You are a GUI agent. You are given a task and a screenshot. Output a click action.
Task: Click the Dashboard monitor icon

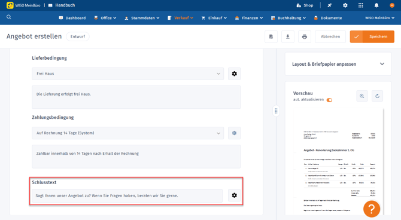61,18
